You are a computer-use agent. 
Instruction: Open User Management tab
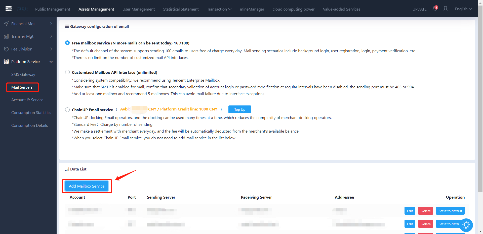[139, 9]
